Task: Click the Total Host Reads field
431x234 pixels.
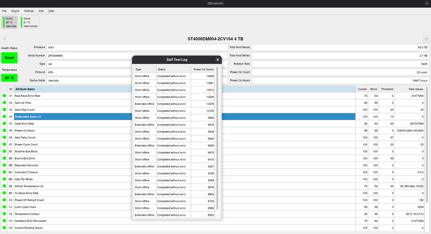Action: point(340,48)
